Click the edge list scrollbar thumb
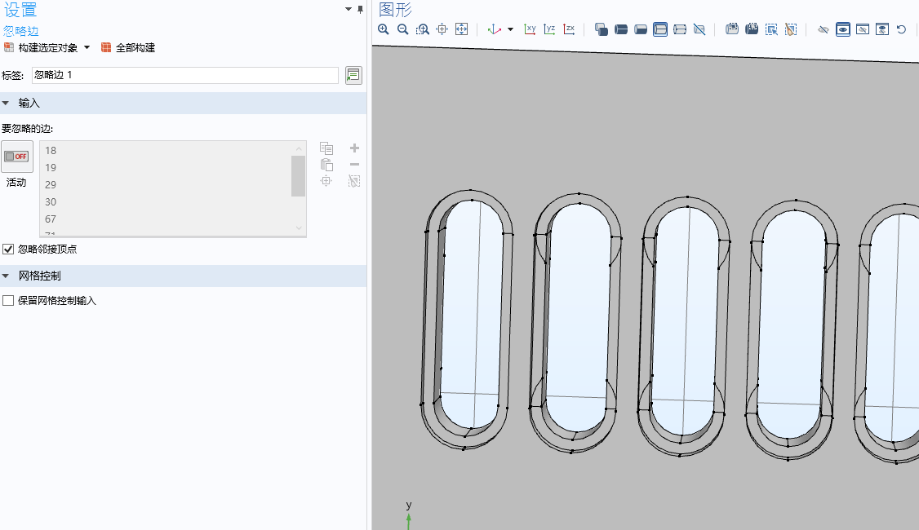The height and width of the screenshot is (530, 919). tap(299, 175)
